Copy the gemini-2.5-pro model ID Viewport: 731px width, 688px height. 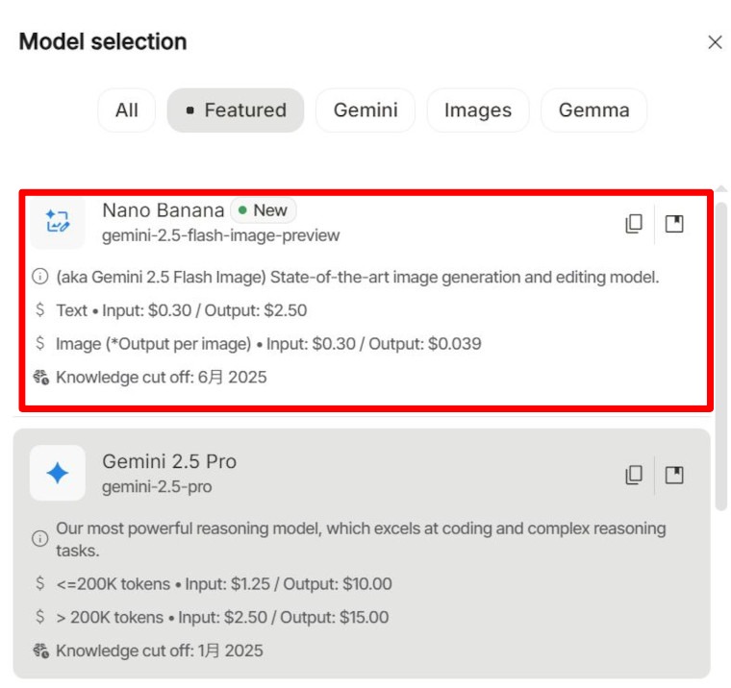pos(634,475)
